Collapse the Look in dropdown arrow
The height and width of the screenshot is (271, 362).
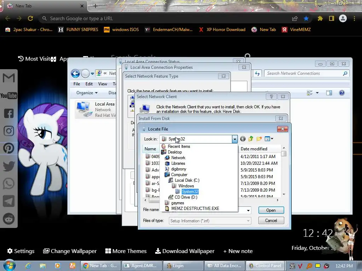pos(235,139)
